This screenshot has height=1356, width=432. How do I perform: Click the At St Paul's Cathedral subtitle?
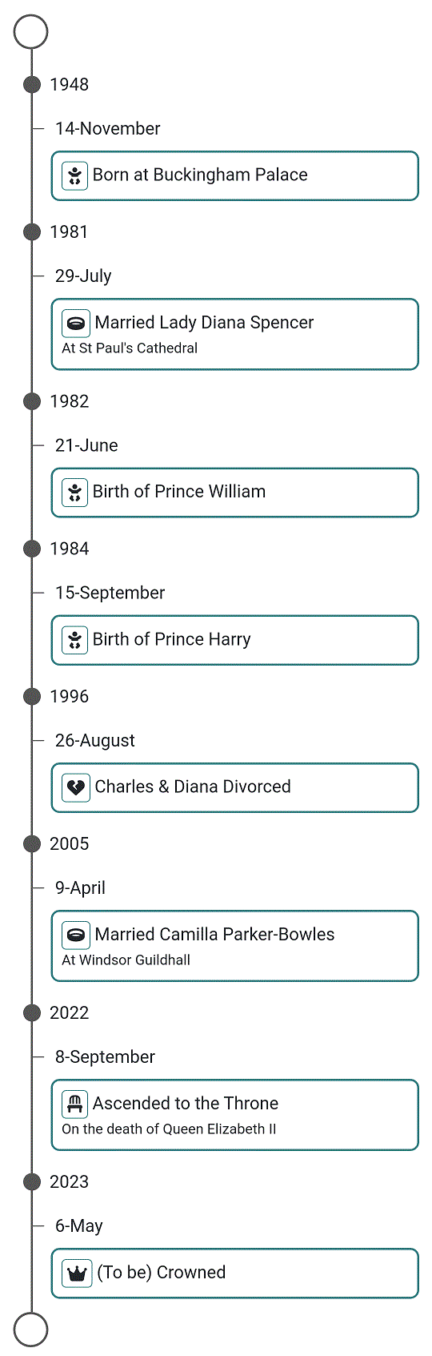point(130,348)
